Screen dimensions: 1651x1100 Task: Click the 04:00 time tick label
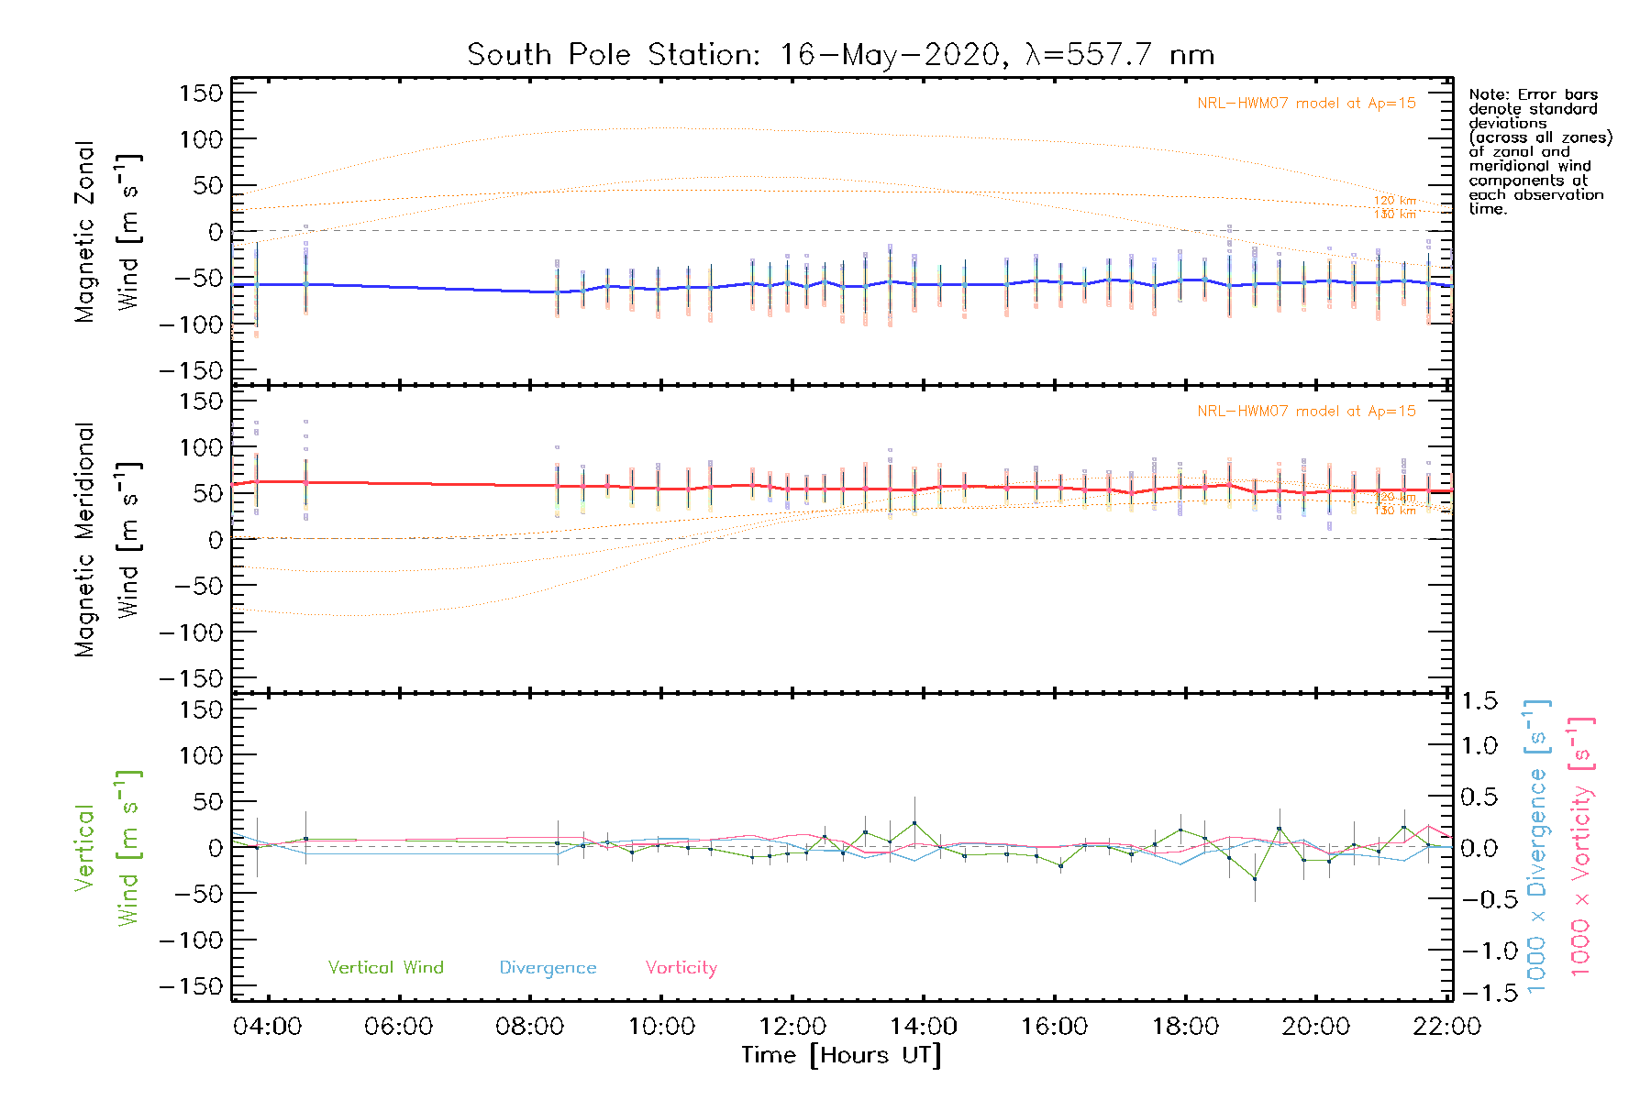pyautogui.click(x=267, y=1026)
